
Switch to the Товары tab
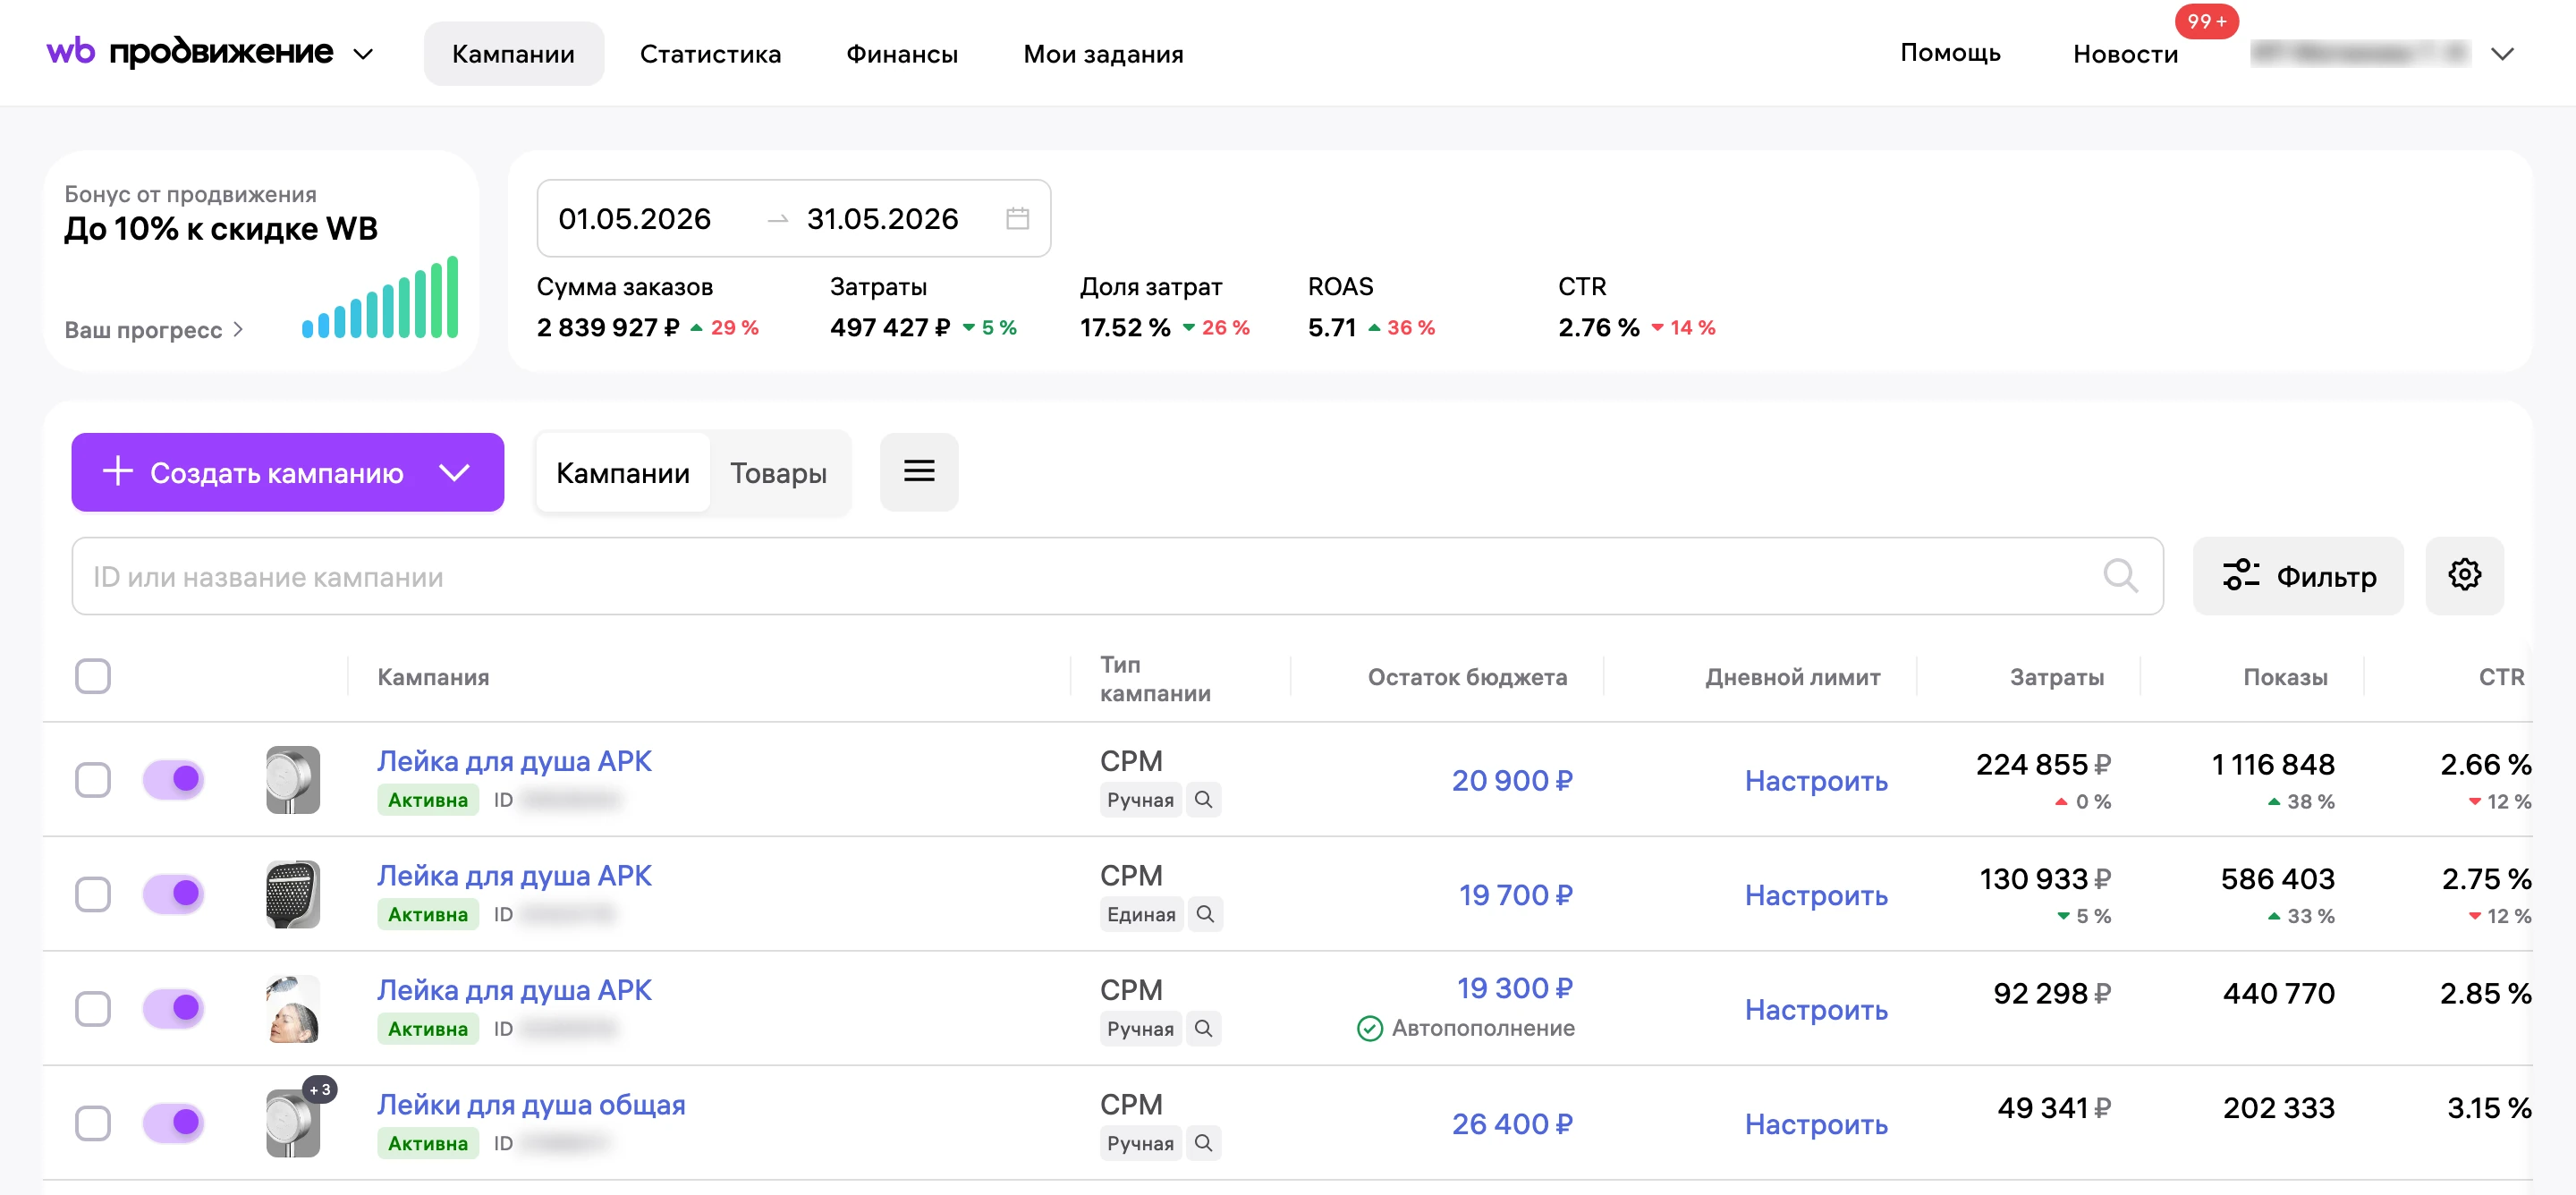click(x=778, y=473)
